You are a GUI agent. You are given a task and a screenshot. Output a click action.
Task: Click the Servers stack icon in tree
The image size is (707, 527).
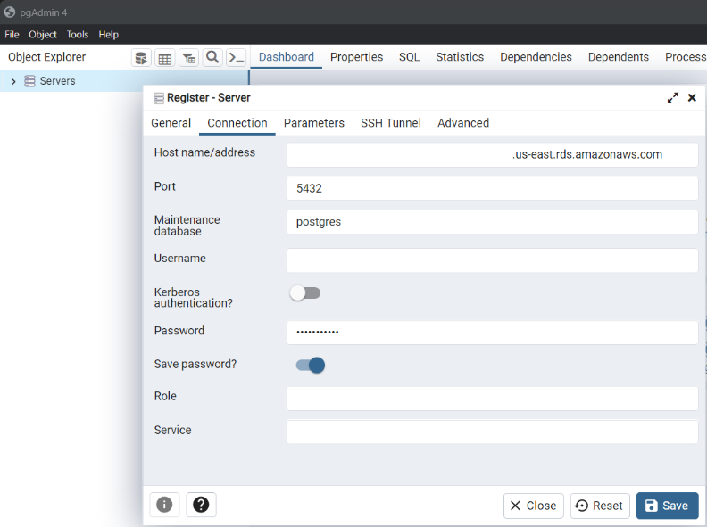point(29,81)
